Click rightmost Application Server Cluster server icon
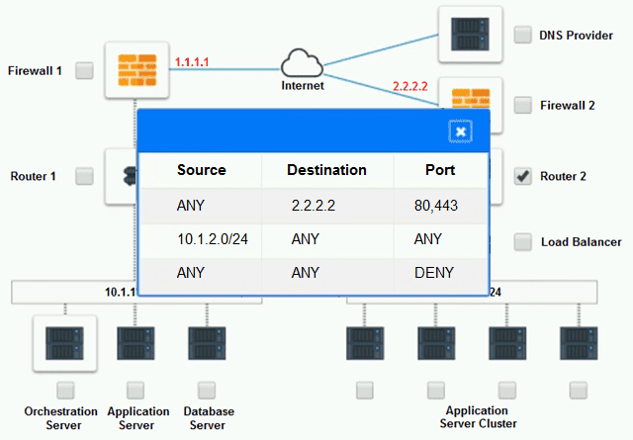633x440 pixels. pyautogui.click(x=579, y=344)
